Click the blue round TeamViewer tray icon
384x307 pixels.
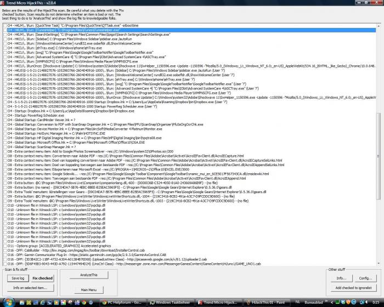354,303
